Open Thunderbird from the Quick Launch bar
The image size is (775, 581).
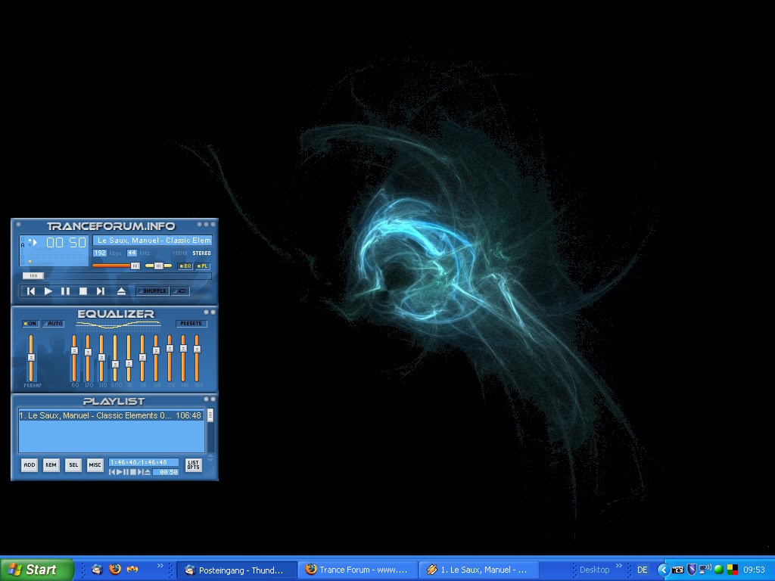(97, 570)
